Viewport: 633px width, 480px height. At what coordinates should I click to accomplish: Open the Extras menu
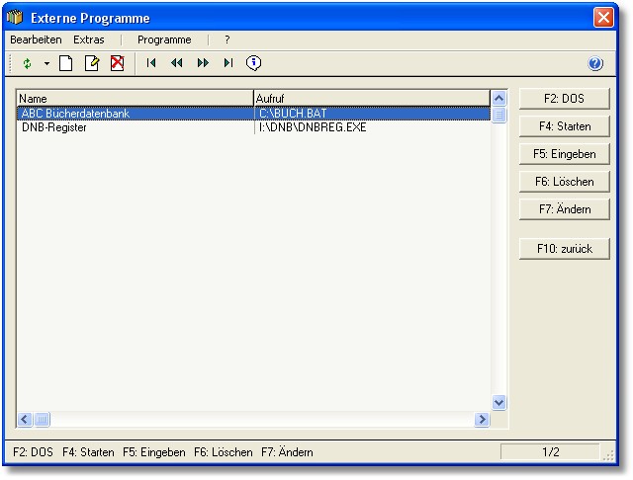coord(89,40)
